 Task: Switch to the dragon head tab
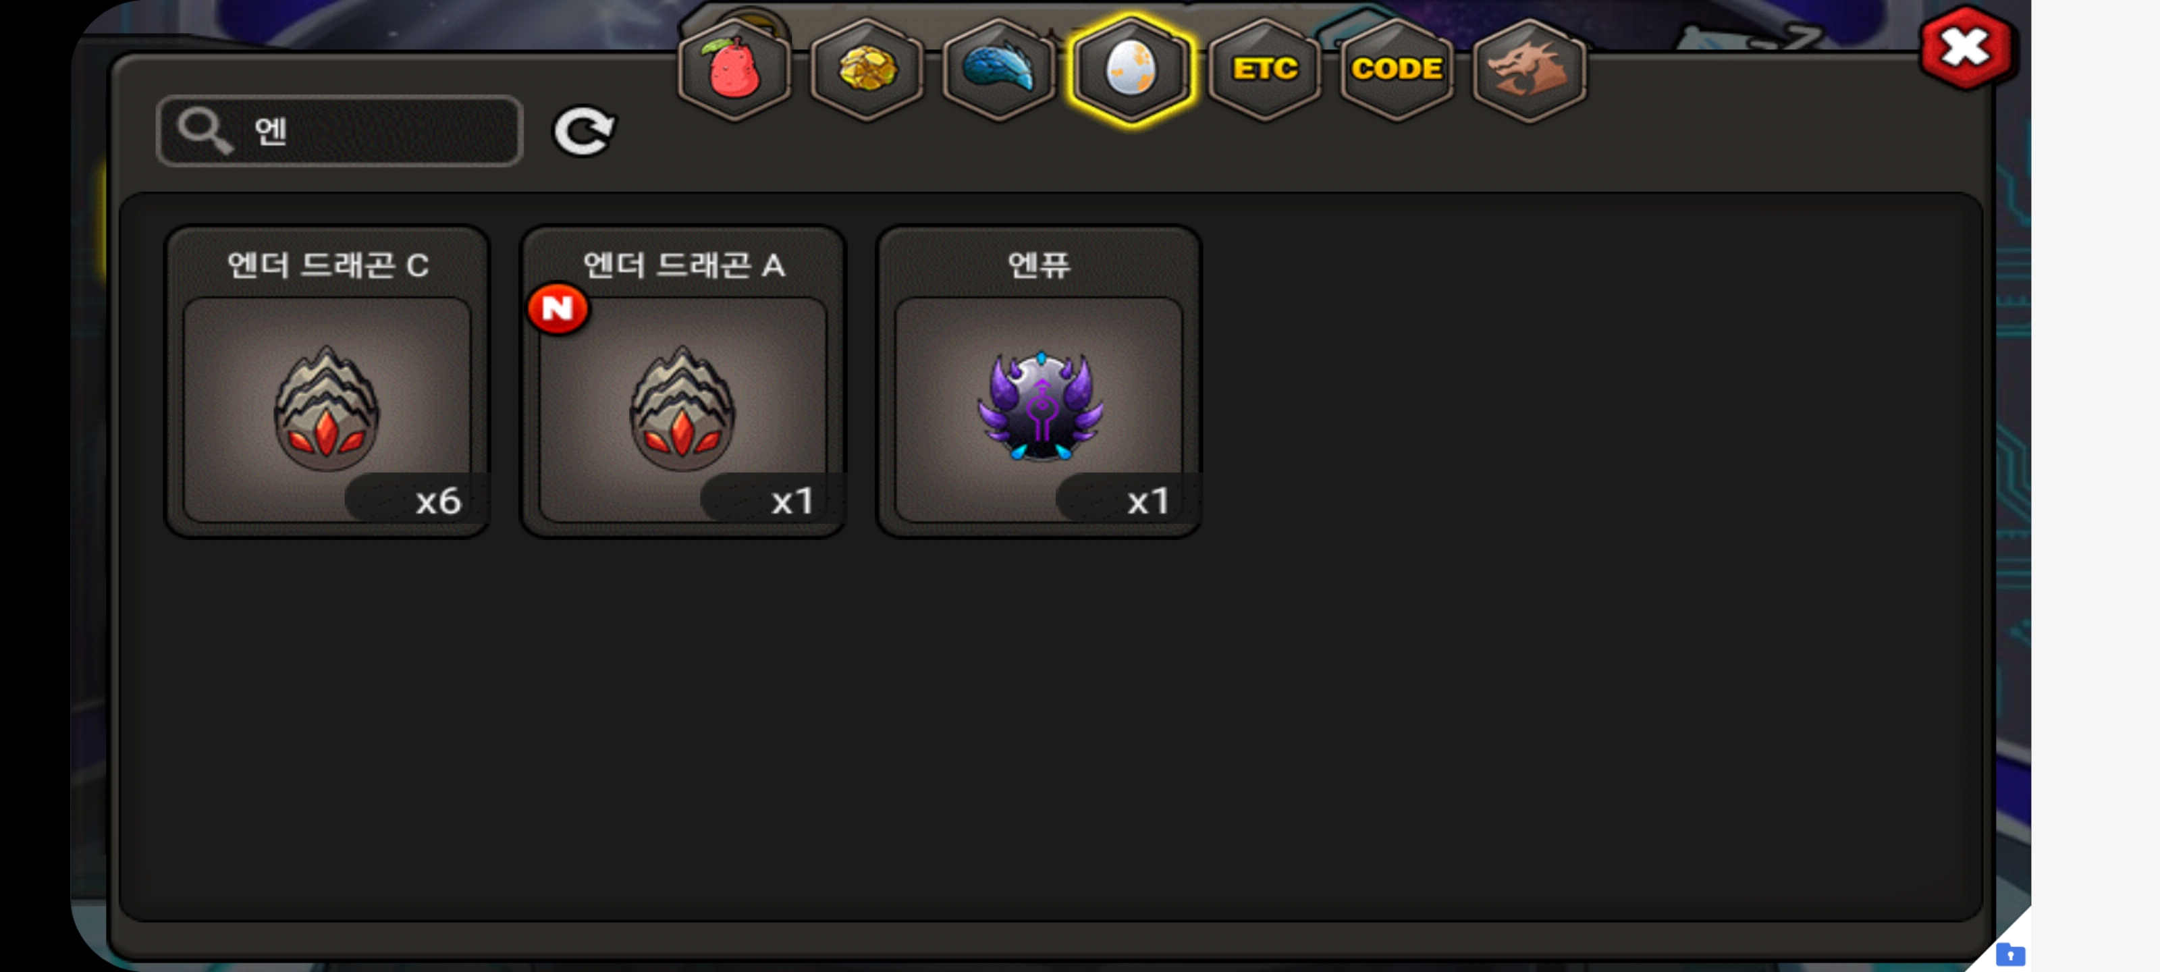[x=1529, y=69]
